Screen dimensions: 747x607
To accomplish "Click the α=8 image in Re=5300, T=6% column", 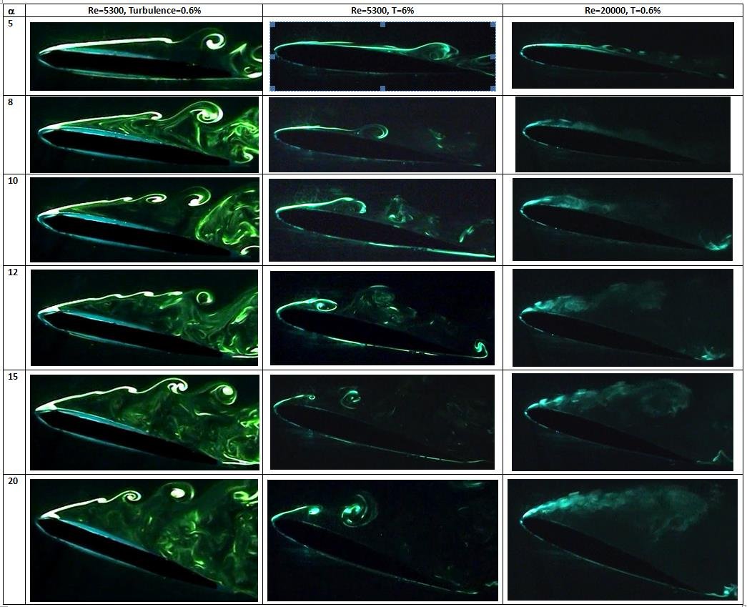I will [x=382, y=134].
